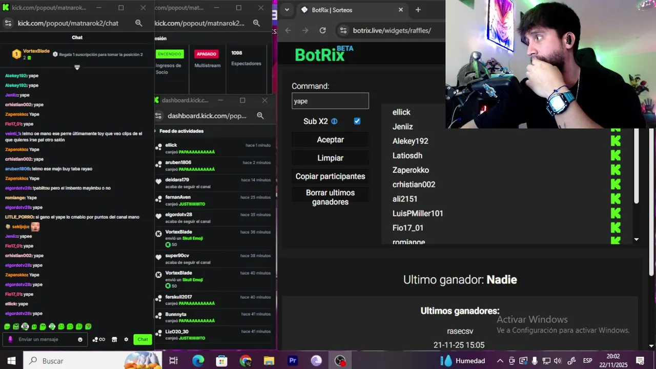Open the Windows Start menu

click(x=11, y=361)
